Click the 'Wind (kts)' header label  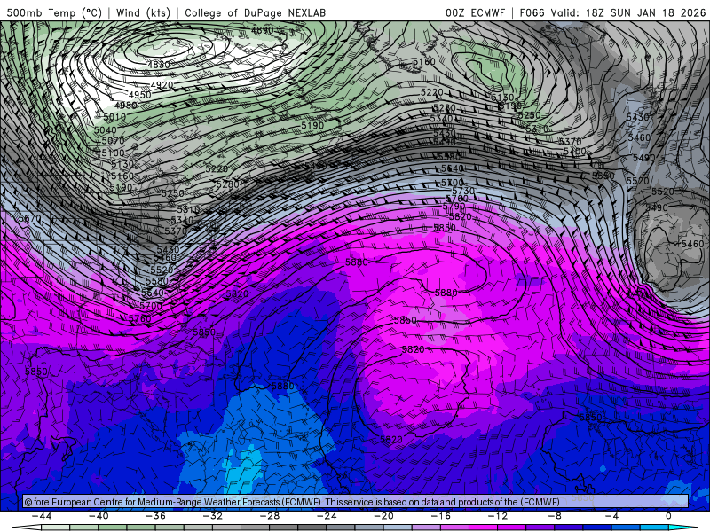pos(143,12)
